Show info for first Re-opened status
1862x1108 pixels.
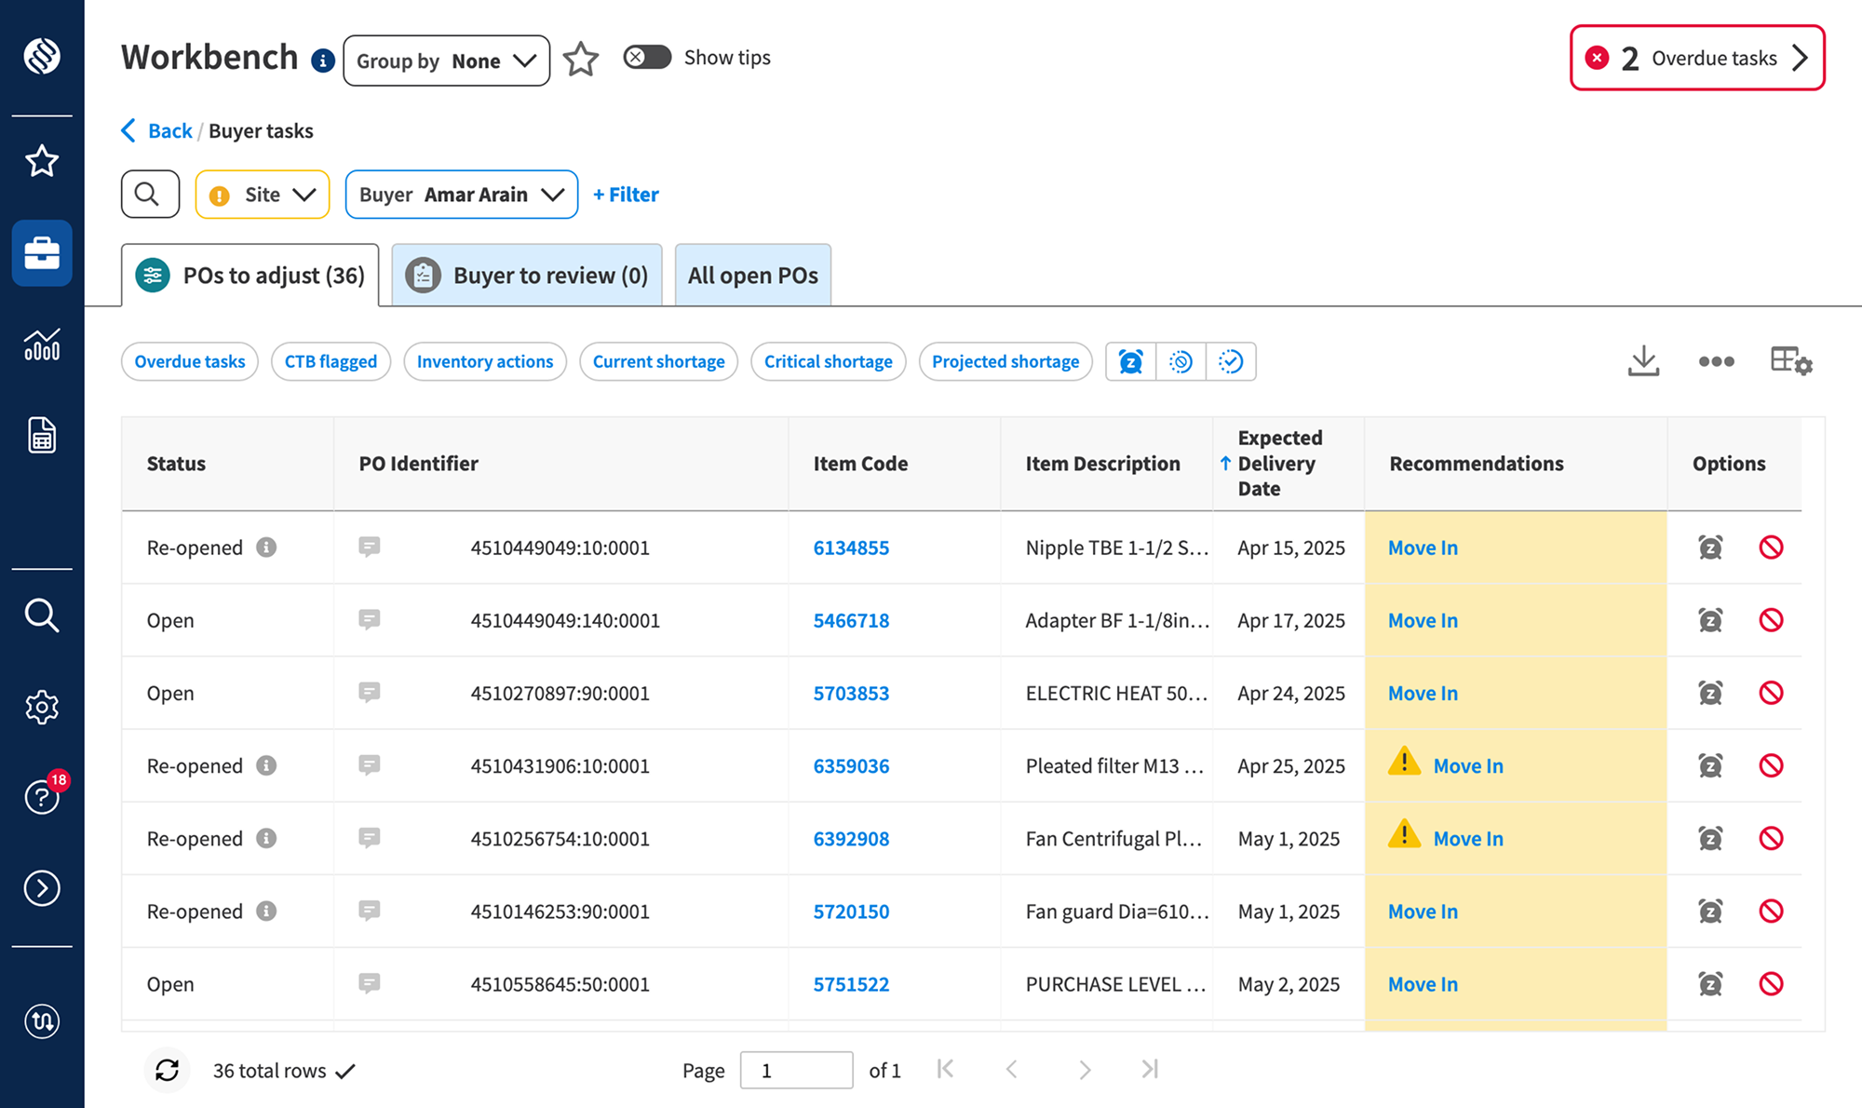click(266, 547)
